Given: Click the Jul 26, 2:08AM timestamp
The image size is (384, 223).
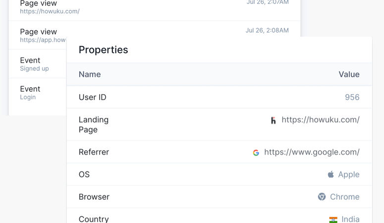Looking at the screenshot, I should click(x=267, y=30).
